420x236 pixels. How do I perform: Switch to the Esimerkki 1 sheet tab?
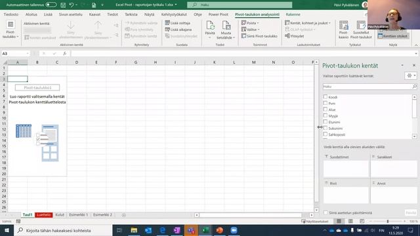coord(79,215)
